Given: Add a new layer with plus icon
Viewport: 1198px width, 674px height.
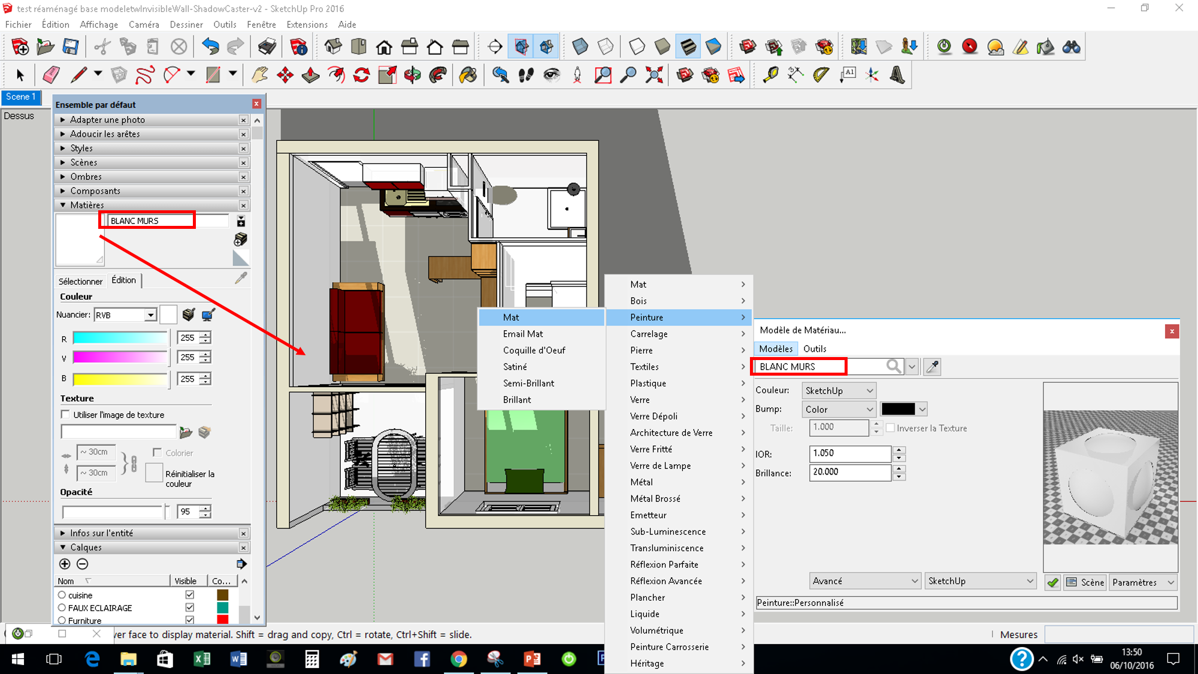Looking at the screenshot, I should [x=65, y=564].
